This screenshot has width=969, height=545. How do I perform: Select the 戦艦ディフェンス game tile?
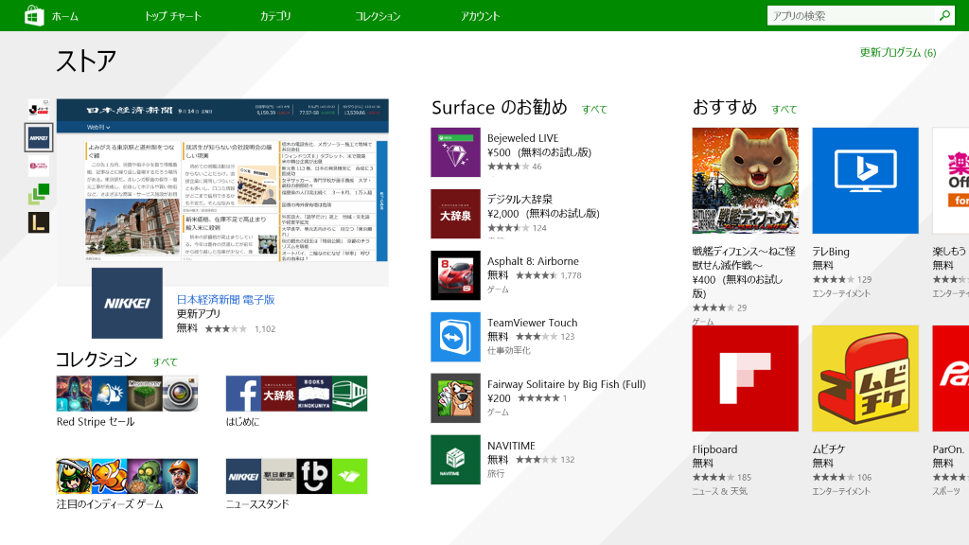745,180
